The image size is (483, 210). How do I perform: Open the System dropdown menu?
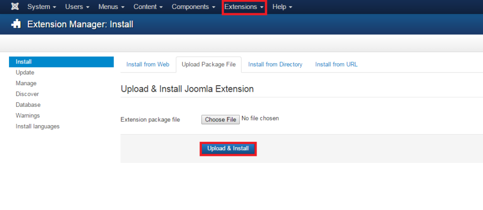pos(42,7)
